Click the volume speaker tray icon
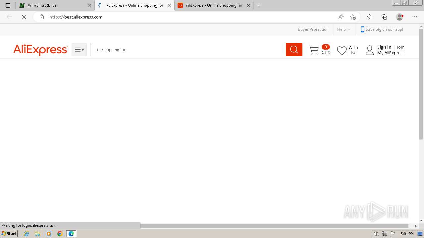This screenshot has width=424, height=238. click(x=376, y=234)
